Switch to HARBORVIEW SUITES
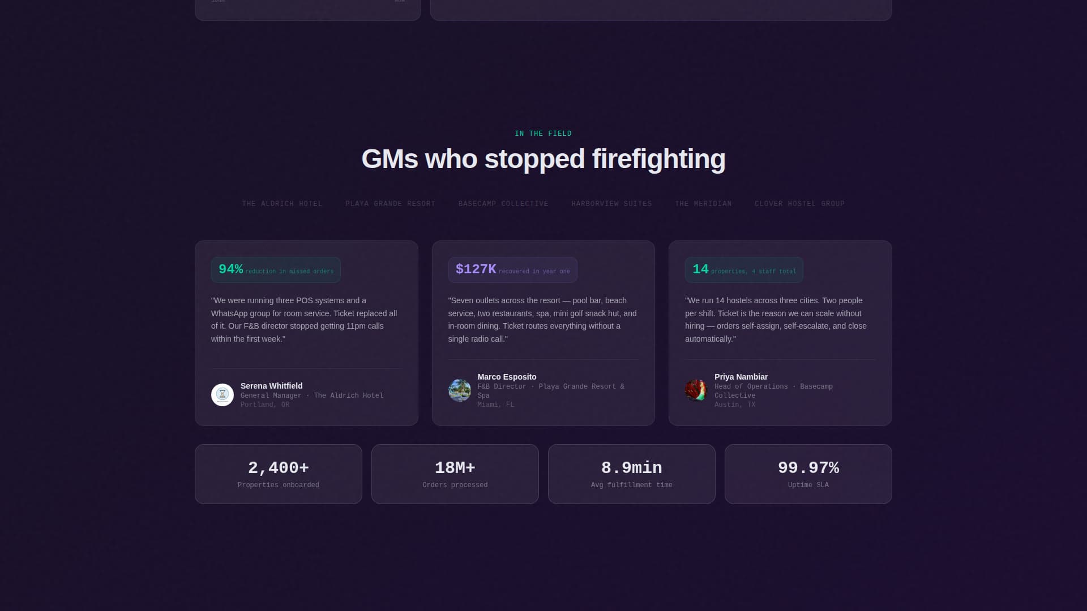The width and height of the screenshot is (1087, 611). (611, 204)
